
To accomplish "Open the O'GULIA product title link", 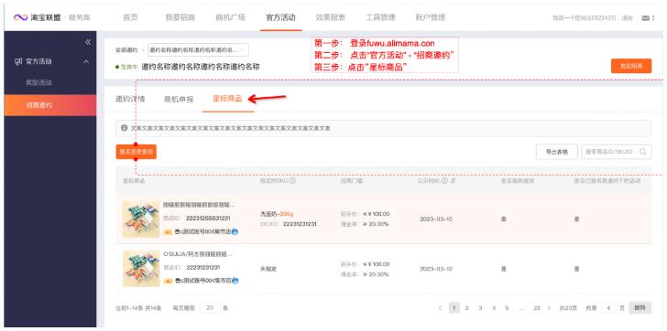I will coord(199,254).
